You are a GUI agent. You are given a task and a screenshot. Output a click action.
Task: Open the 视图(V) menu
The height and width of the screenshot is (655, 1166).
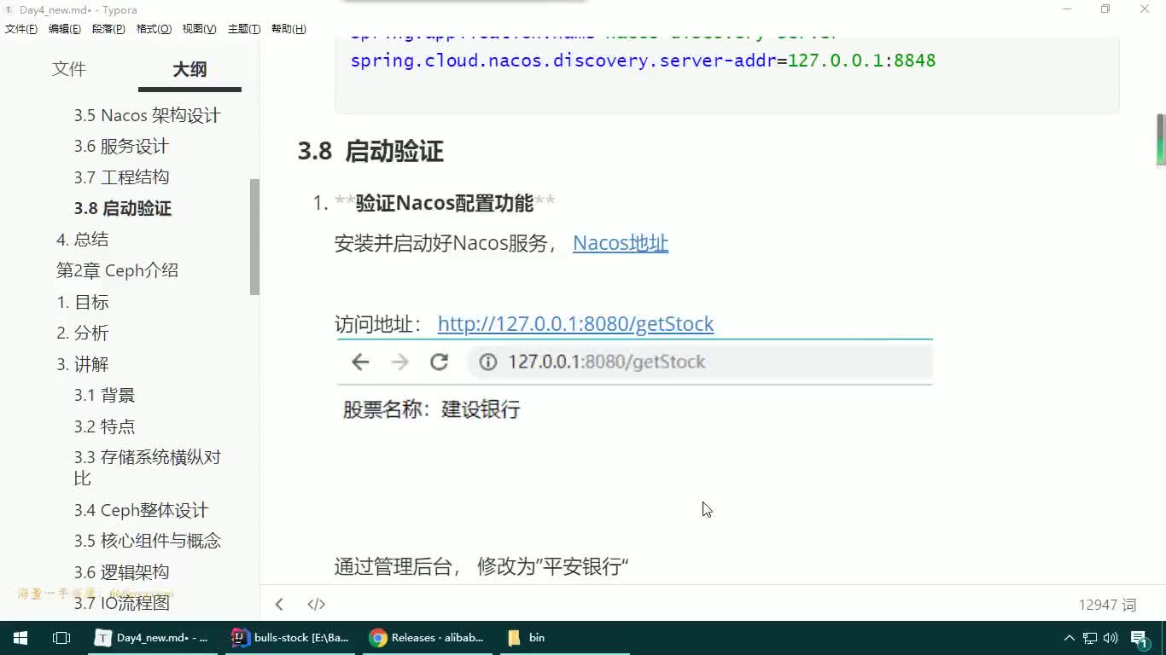199,29
